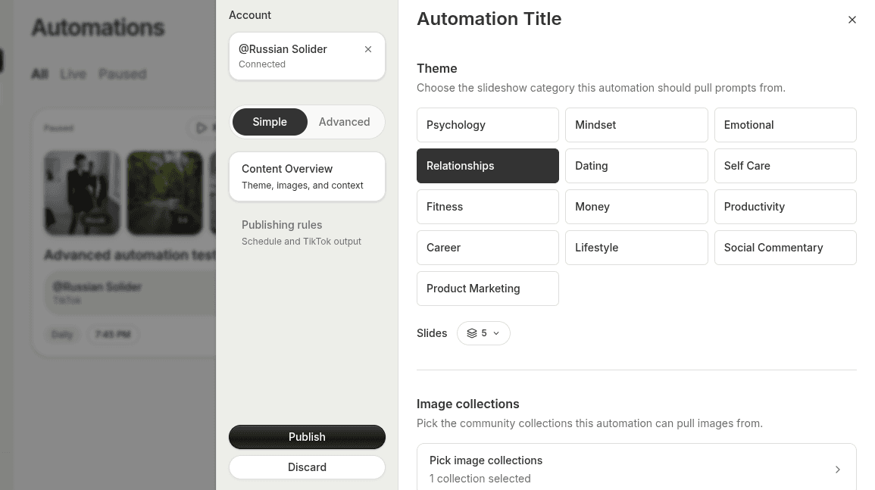
Task: Switch to the Paused tab
Action: pos(122,73)
